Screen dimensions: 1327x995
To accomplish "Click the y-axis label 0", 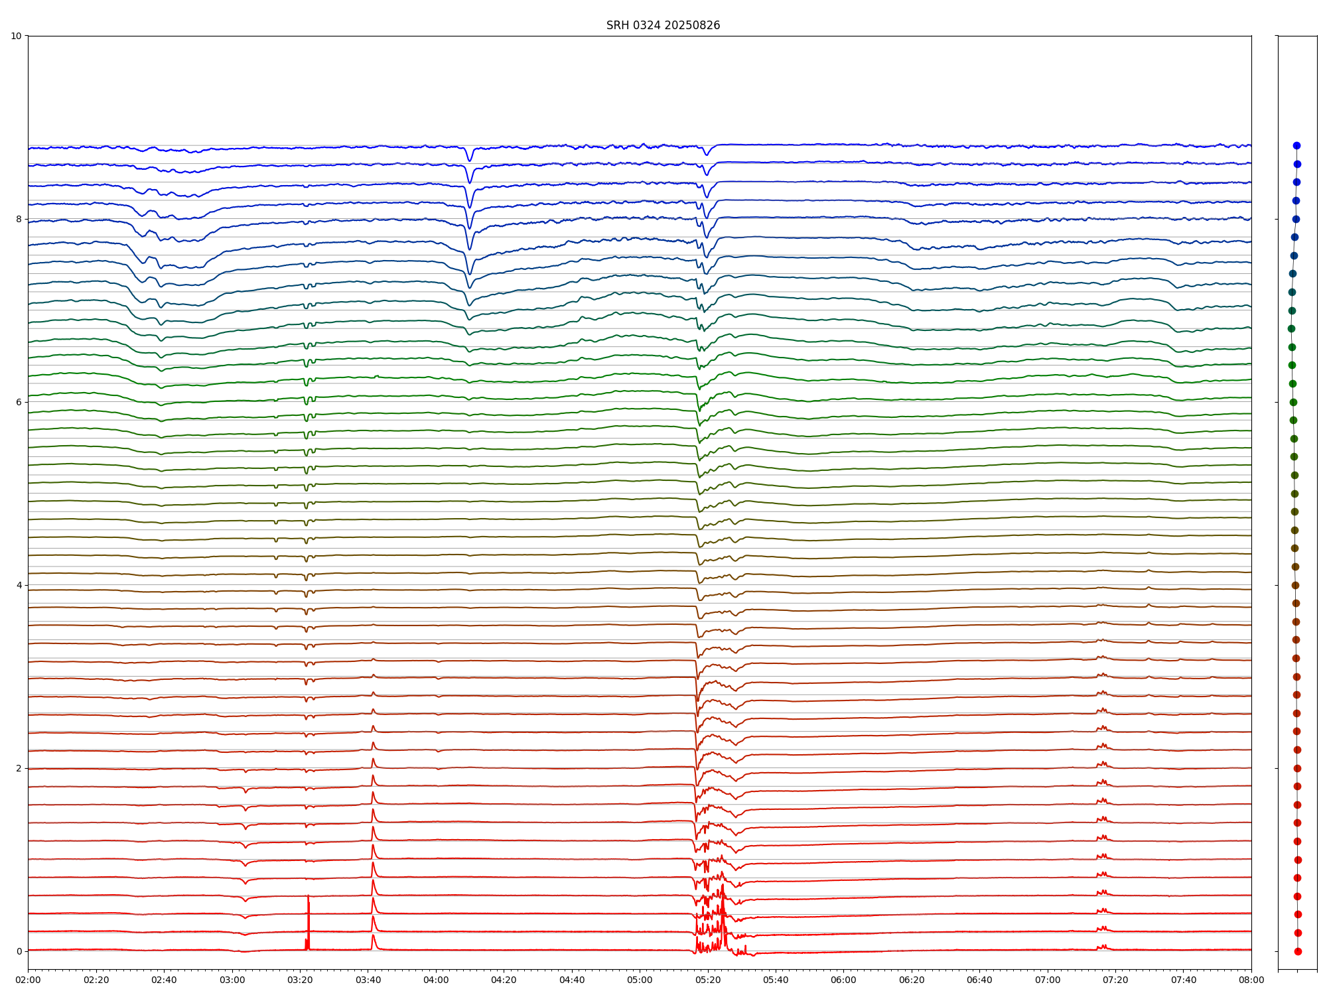I will tap(19, 951).
